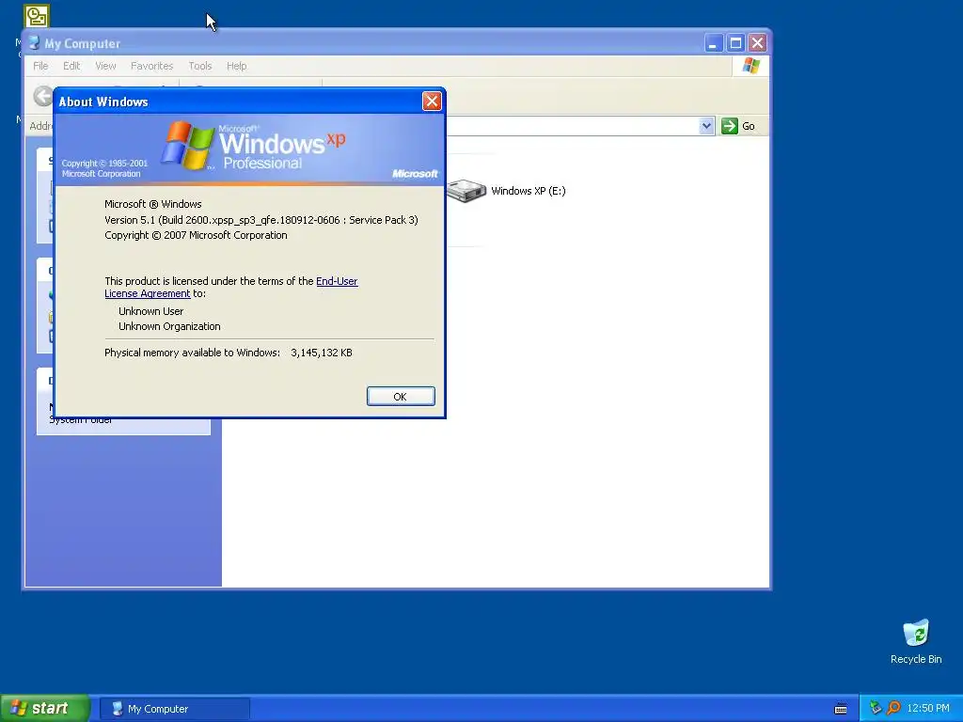Click the on-screen keyboard icon in taskbar

841,709
